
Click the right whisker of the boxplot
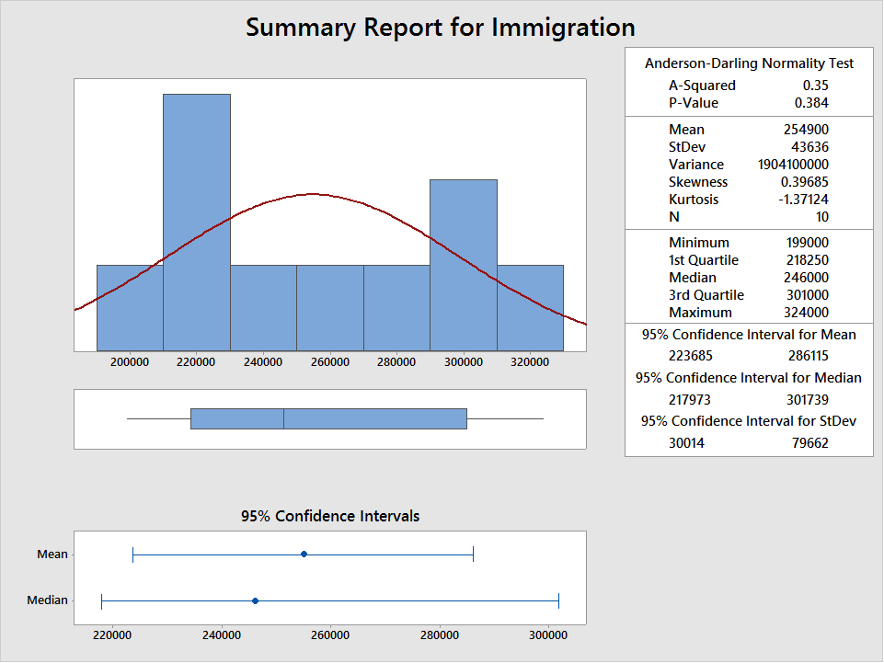click(x=505, y=418)
